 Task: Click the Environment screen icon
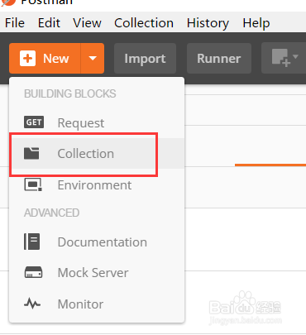pos(33,184)
